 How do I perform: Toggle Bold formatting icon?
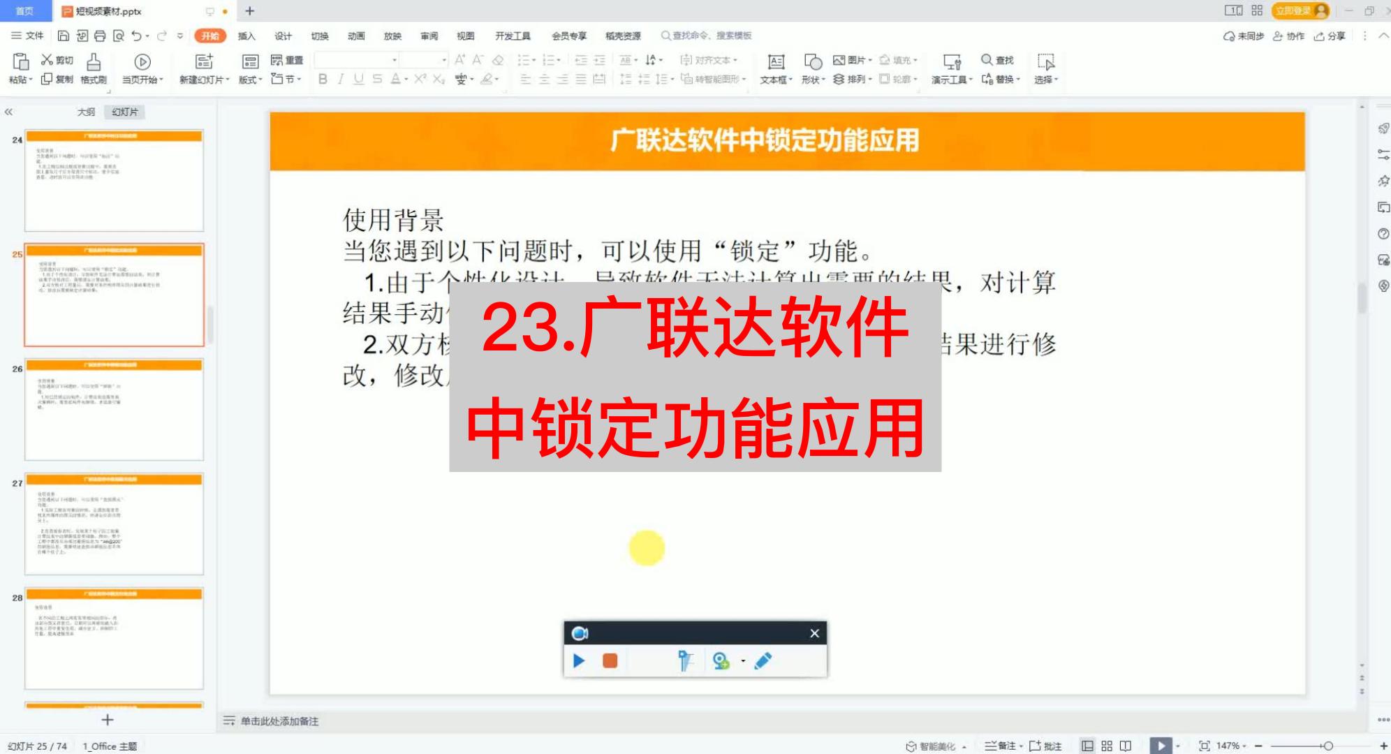(324, 79)
